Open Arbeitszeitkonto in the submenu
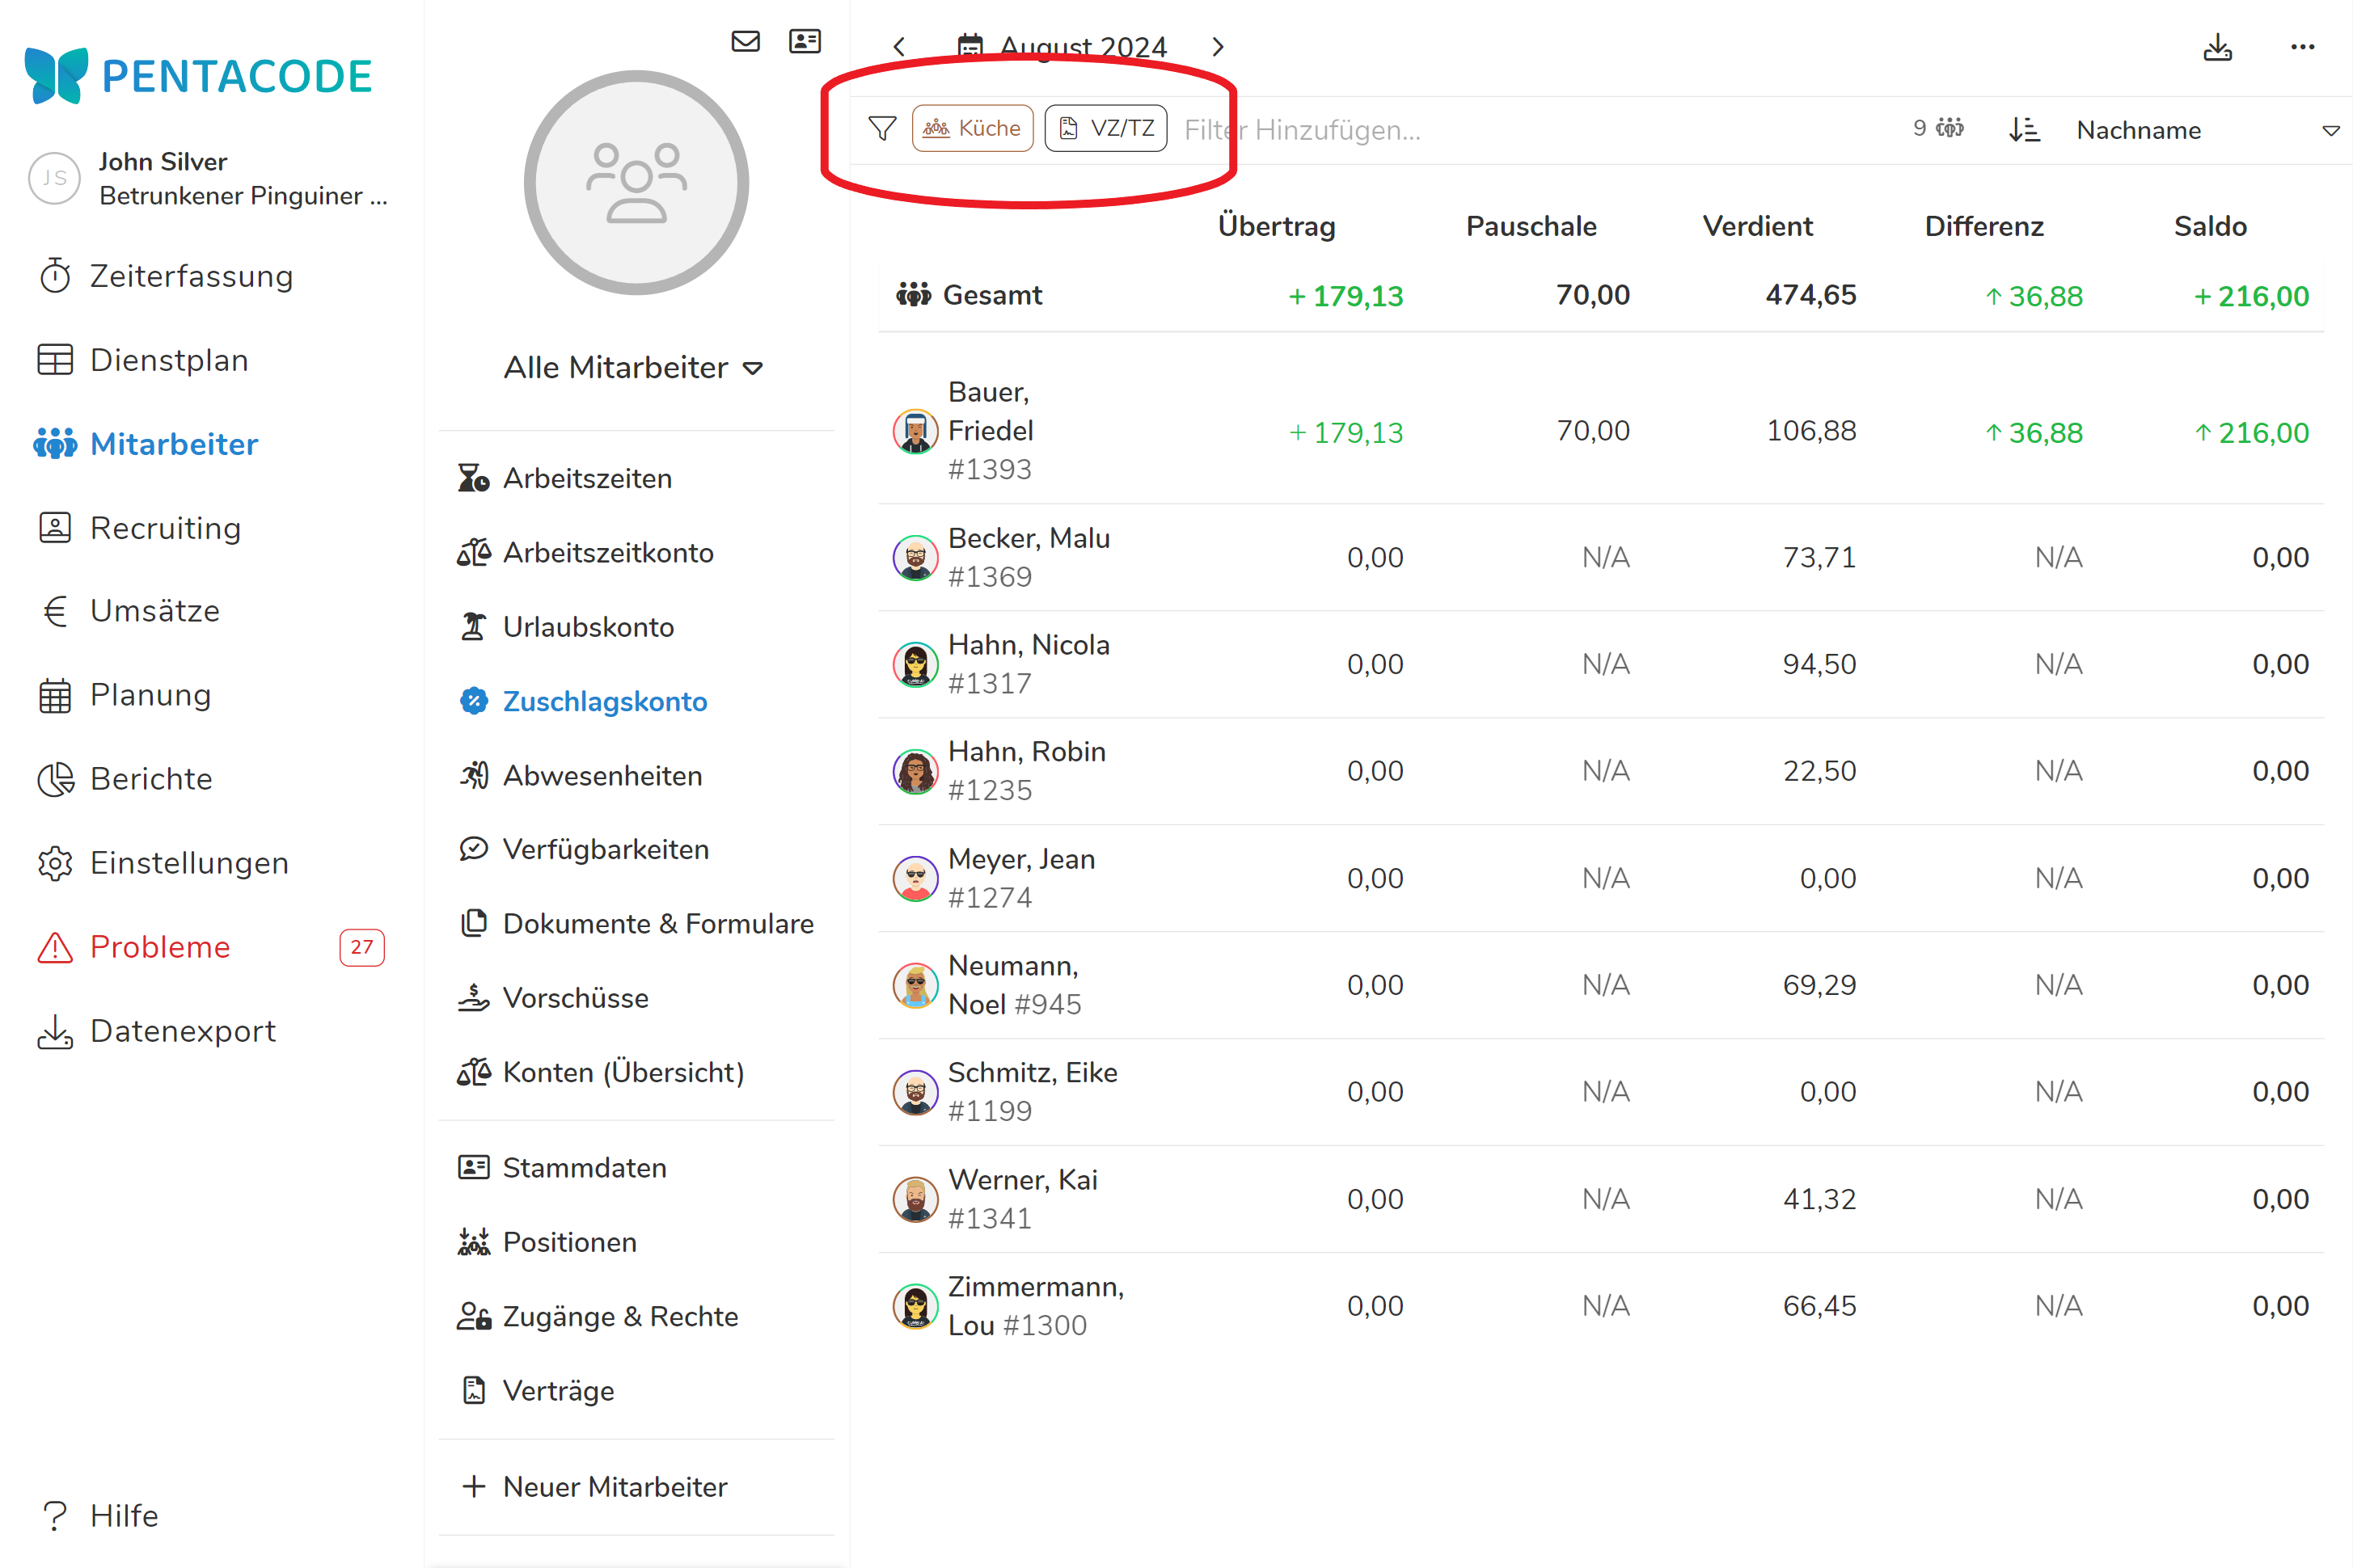Viewport: 2353px width, 1568px height. tap(607, 553)
